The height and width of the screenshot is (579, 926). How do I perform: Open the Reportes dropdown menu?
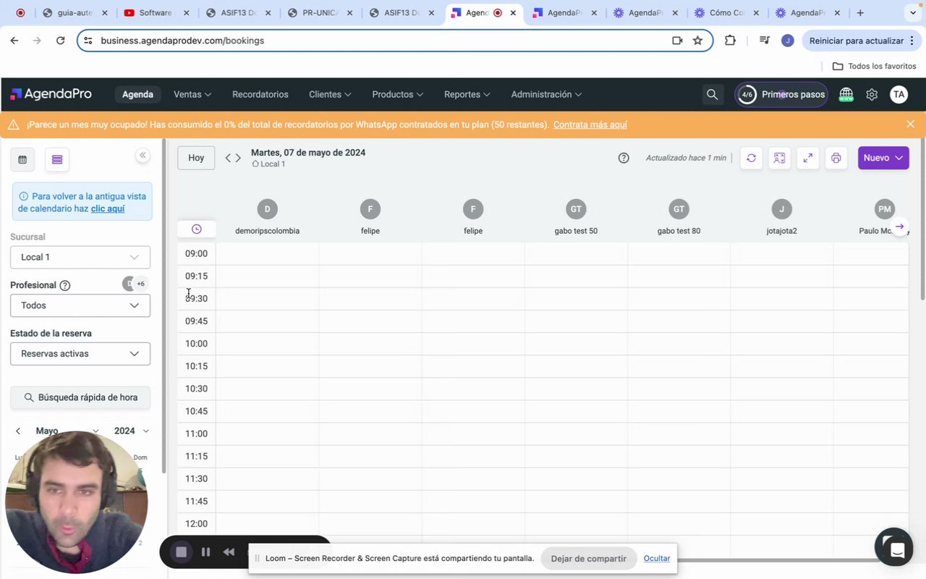tap(467, 94)
